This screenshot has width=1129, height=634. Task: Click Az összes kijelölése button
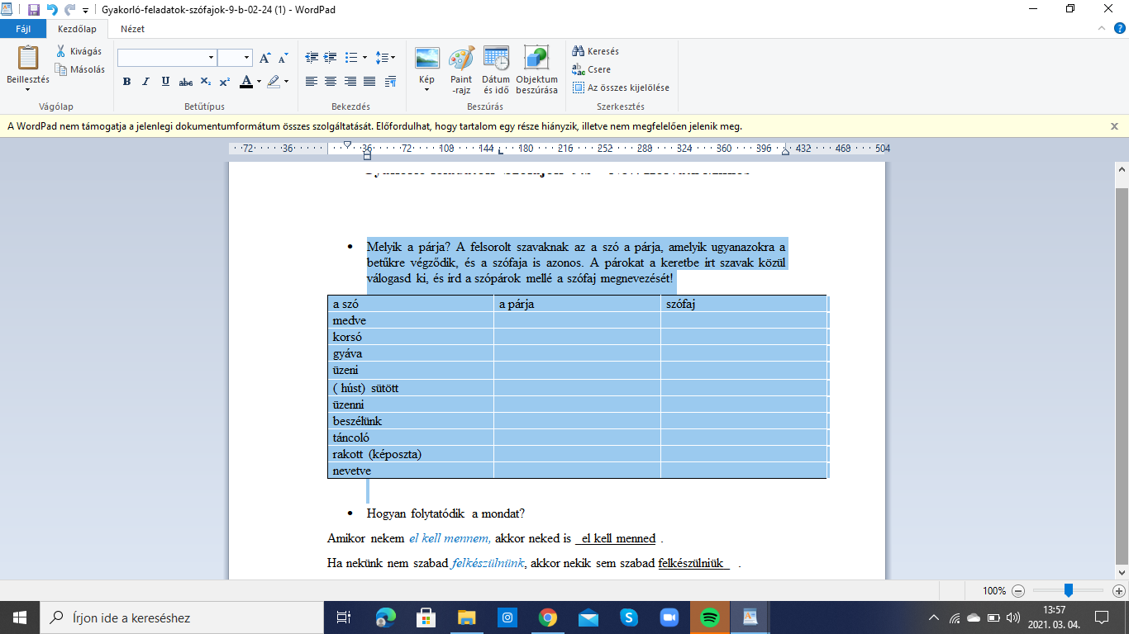(621, 88)
